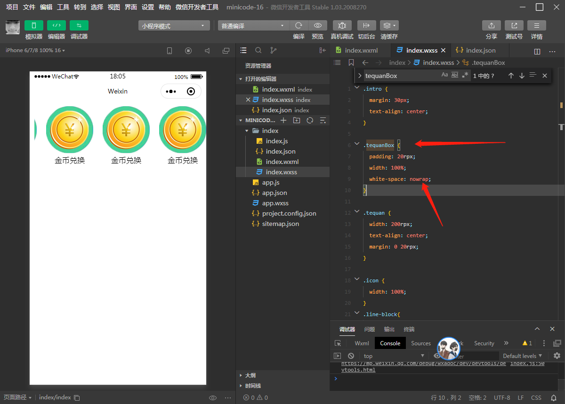Open the source control branch icon
This screenshot has height=404, width=565.
pos(274,50)
